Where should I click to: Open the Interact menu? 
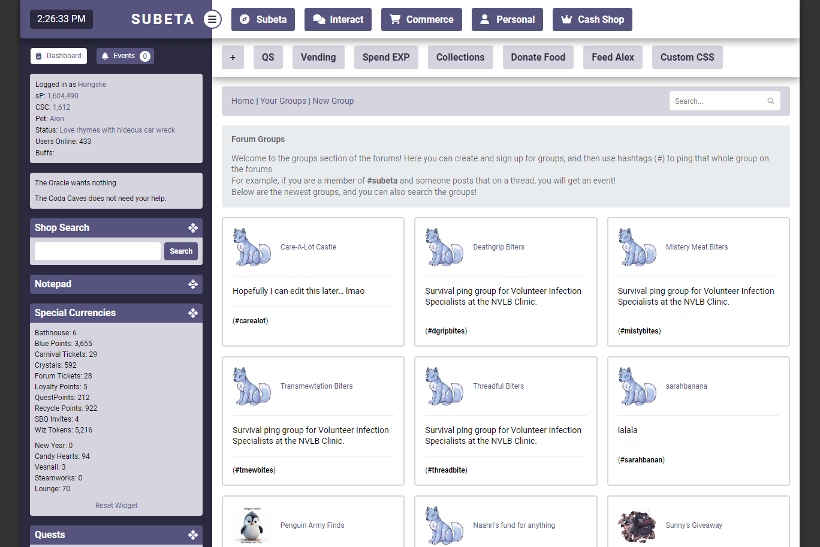(338, 19)
